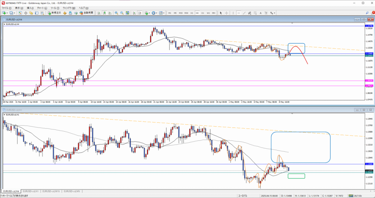Select the H4 timeframe button
This screenshot has height=198, width=375.
click(197, 13)
